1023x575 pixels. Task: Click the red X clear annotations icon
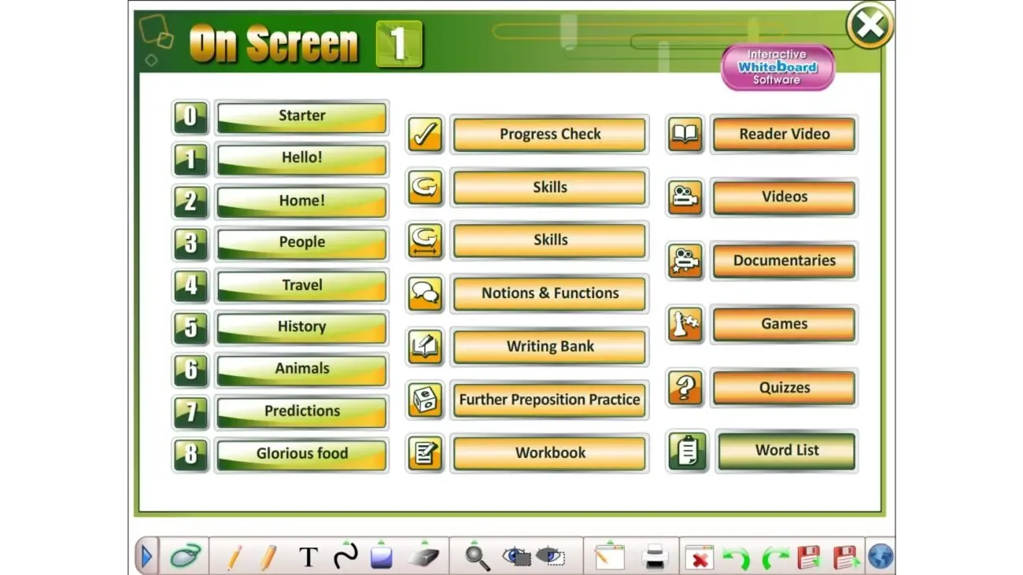(x=699, y=558)
